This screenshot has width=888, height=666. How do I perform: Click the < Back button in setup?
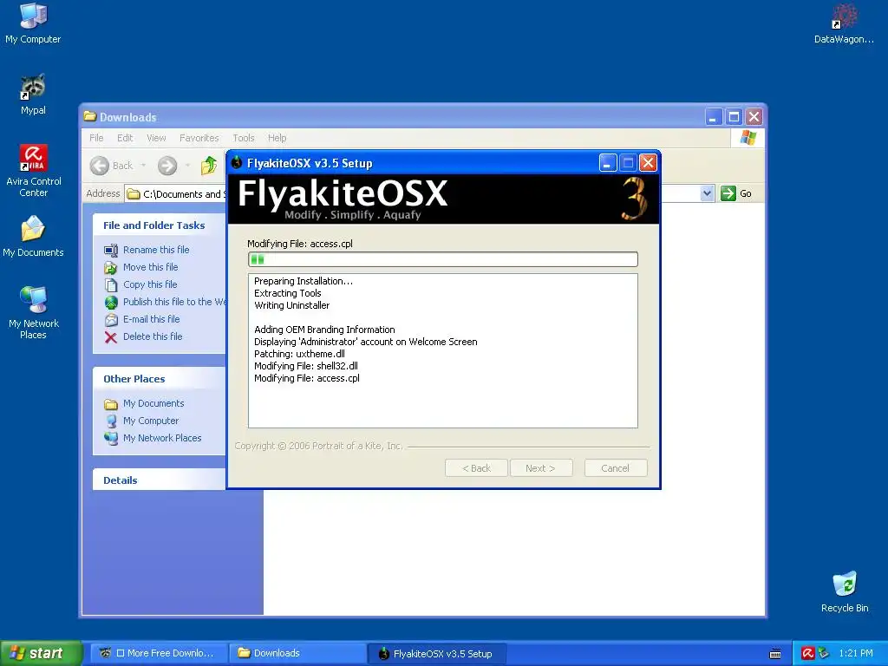coord(476,468)
